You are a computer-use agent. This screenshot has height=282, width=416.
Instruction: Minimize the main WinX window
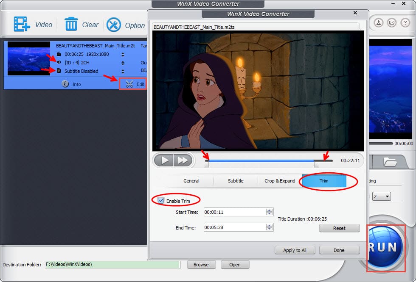393,3
